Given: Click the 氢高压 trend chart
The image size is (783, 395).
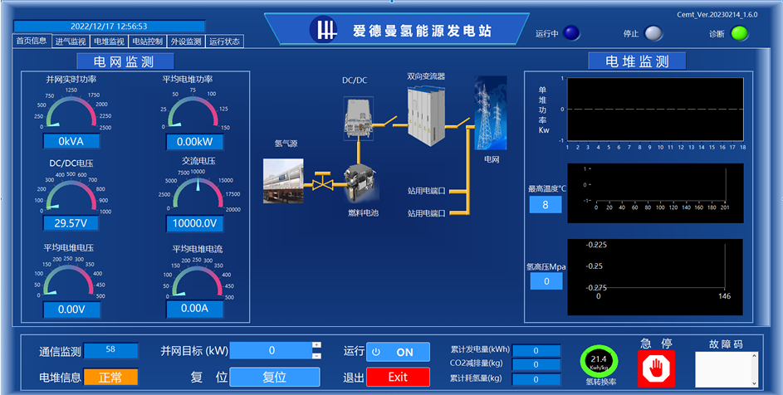Looking at the screenshot, I should (x=655, y=276).
